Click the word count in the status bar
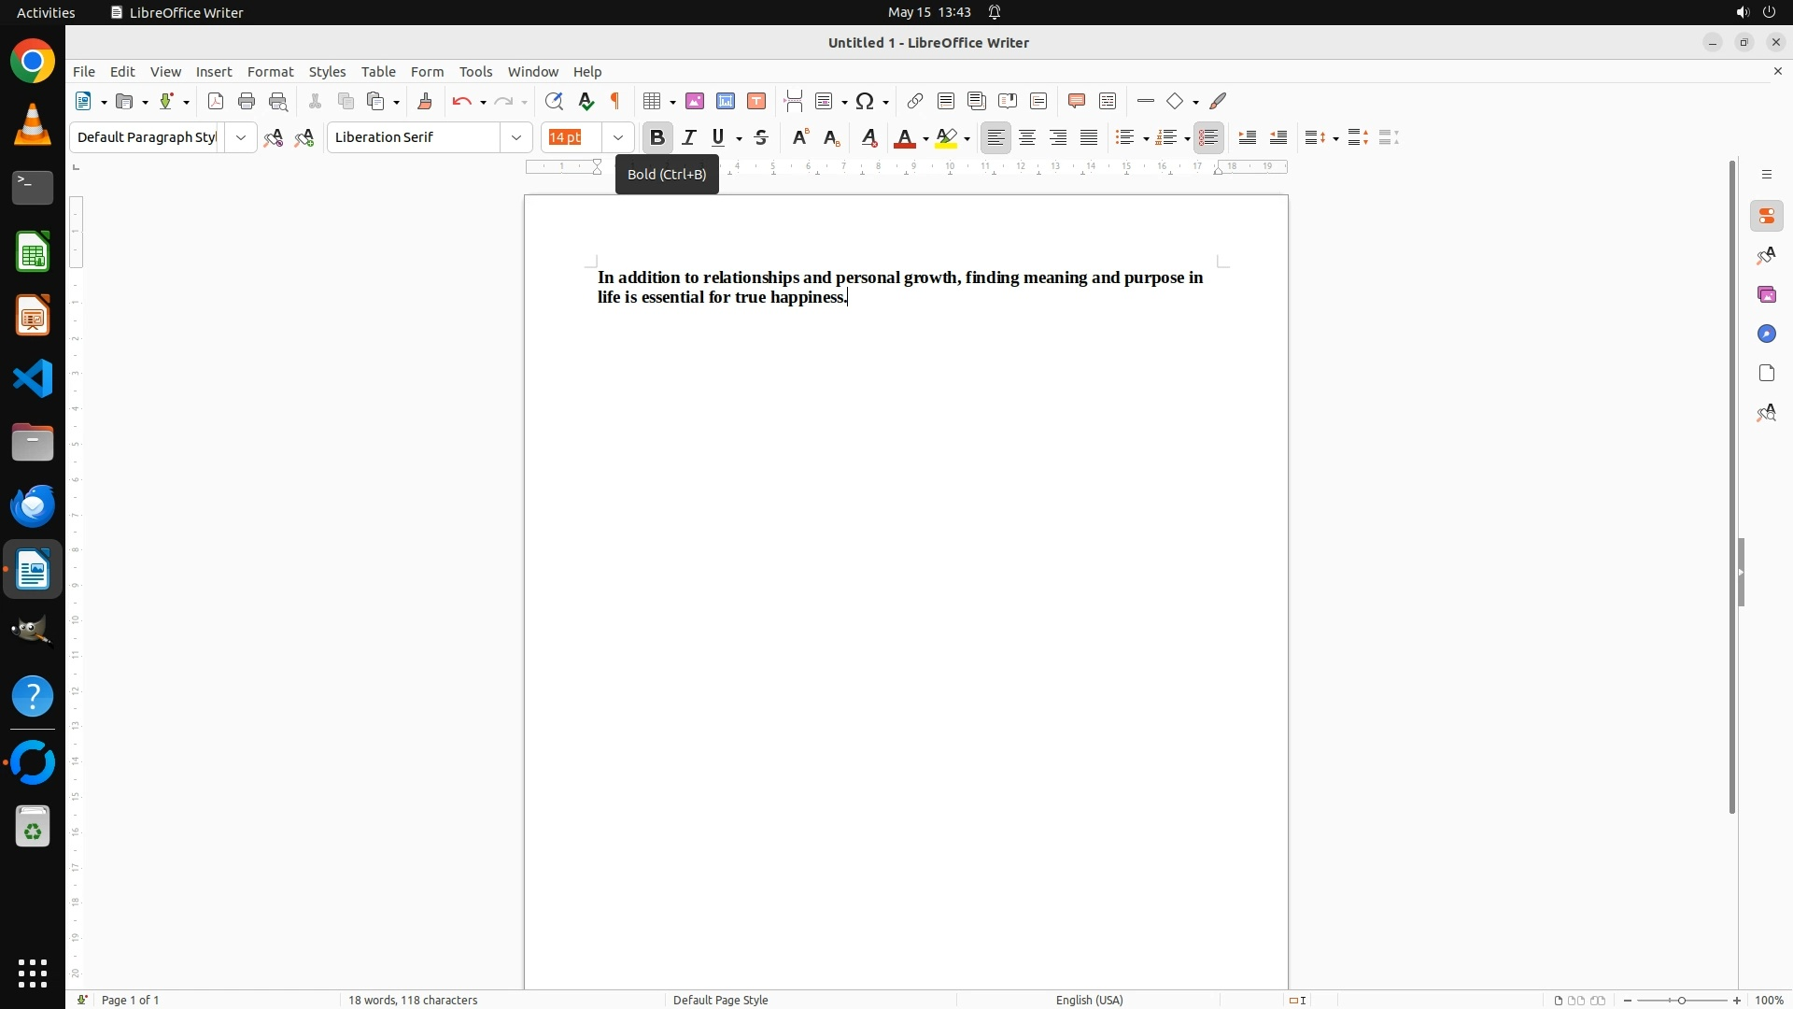Screen dimensions: 1793x1009 coord(413,1000)
